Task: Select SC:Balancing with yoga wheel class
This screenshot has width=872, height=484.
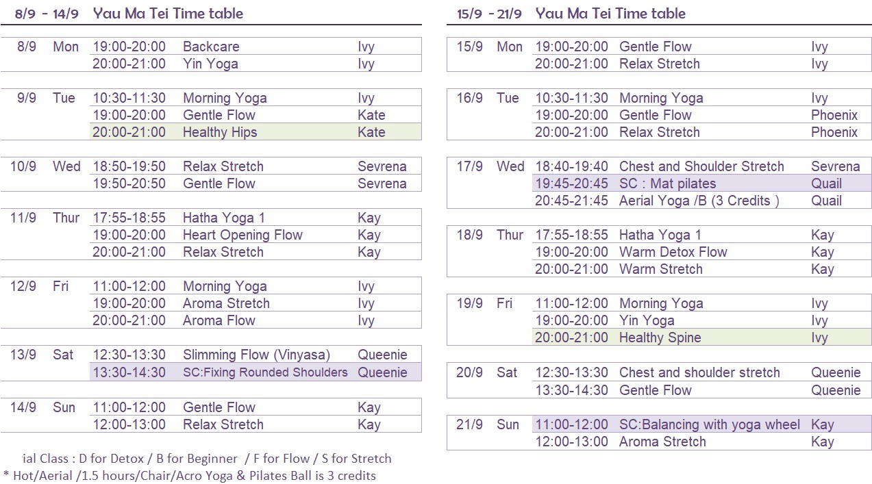Action: coord(709,424)
